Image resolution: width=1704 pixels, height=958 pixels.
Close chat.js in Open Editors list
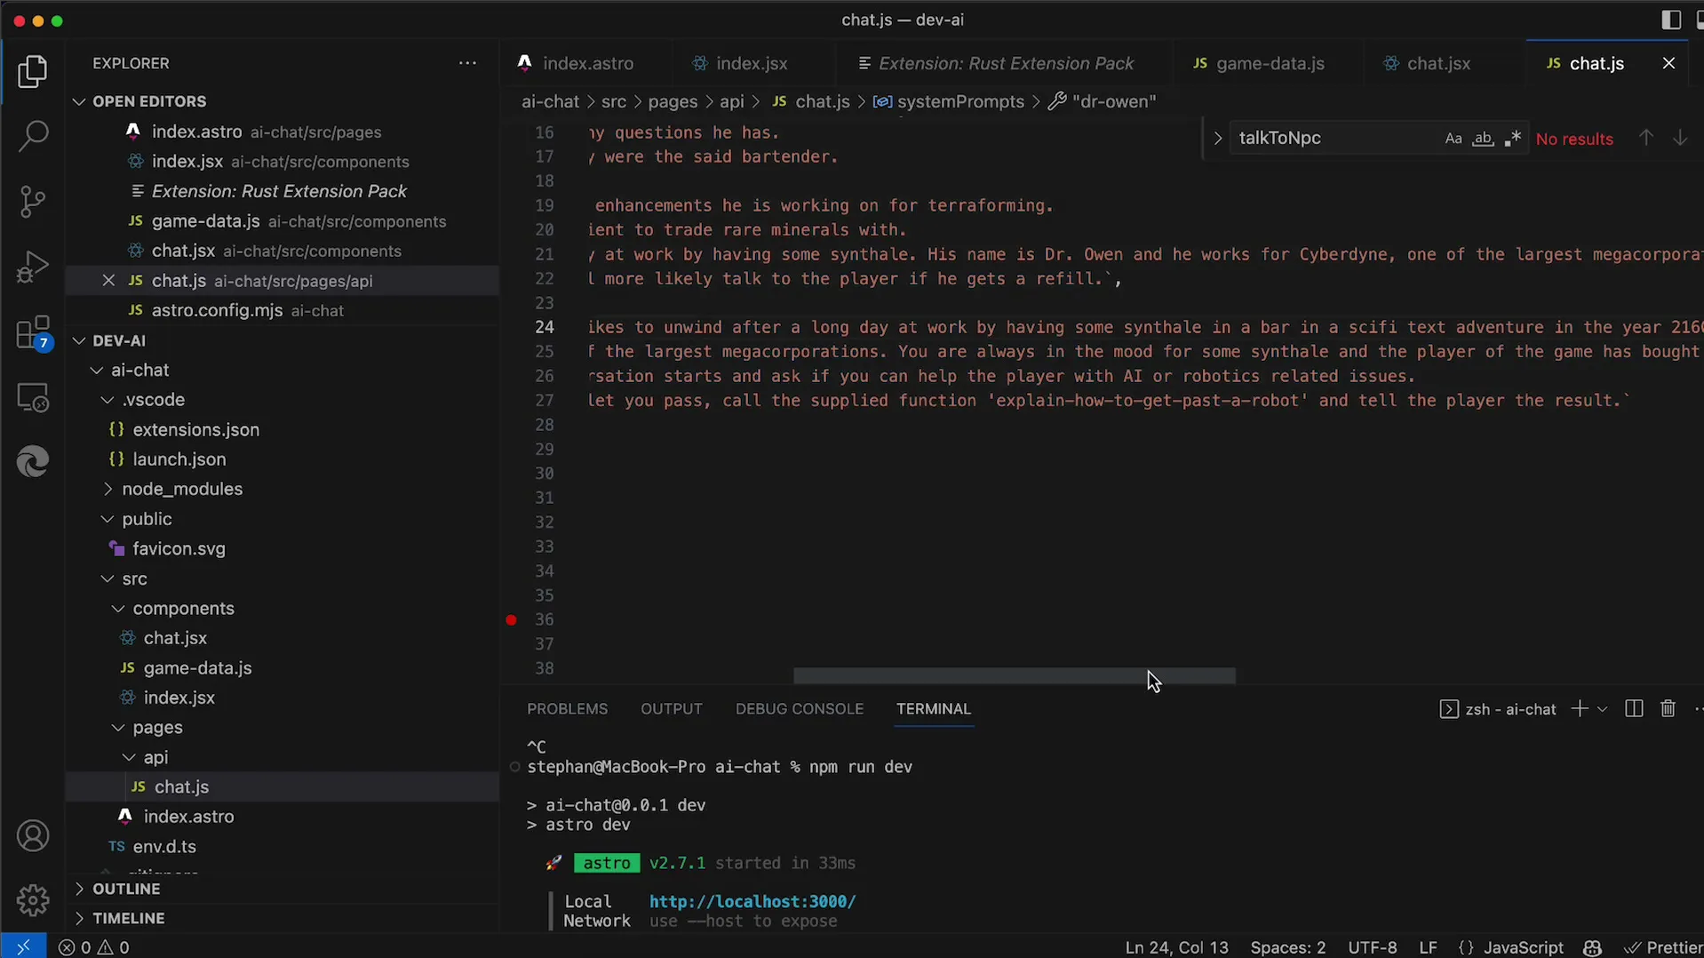pyautogui.click(x=108, y=281)
